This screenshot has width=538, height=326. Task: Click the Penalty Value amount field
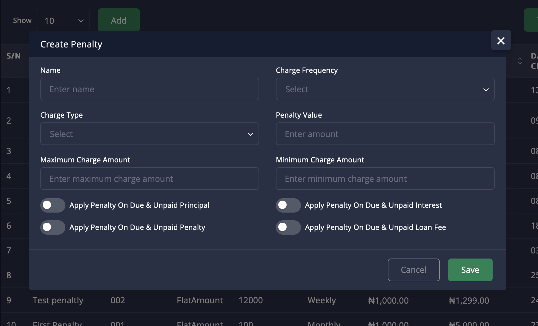click(x=385, y=134)
